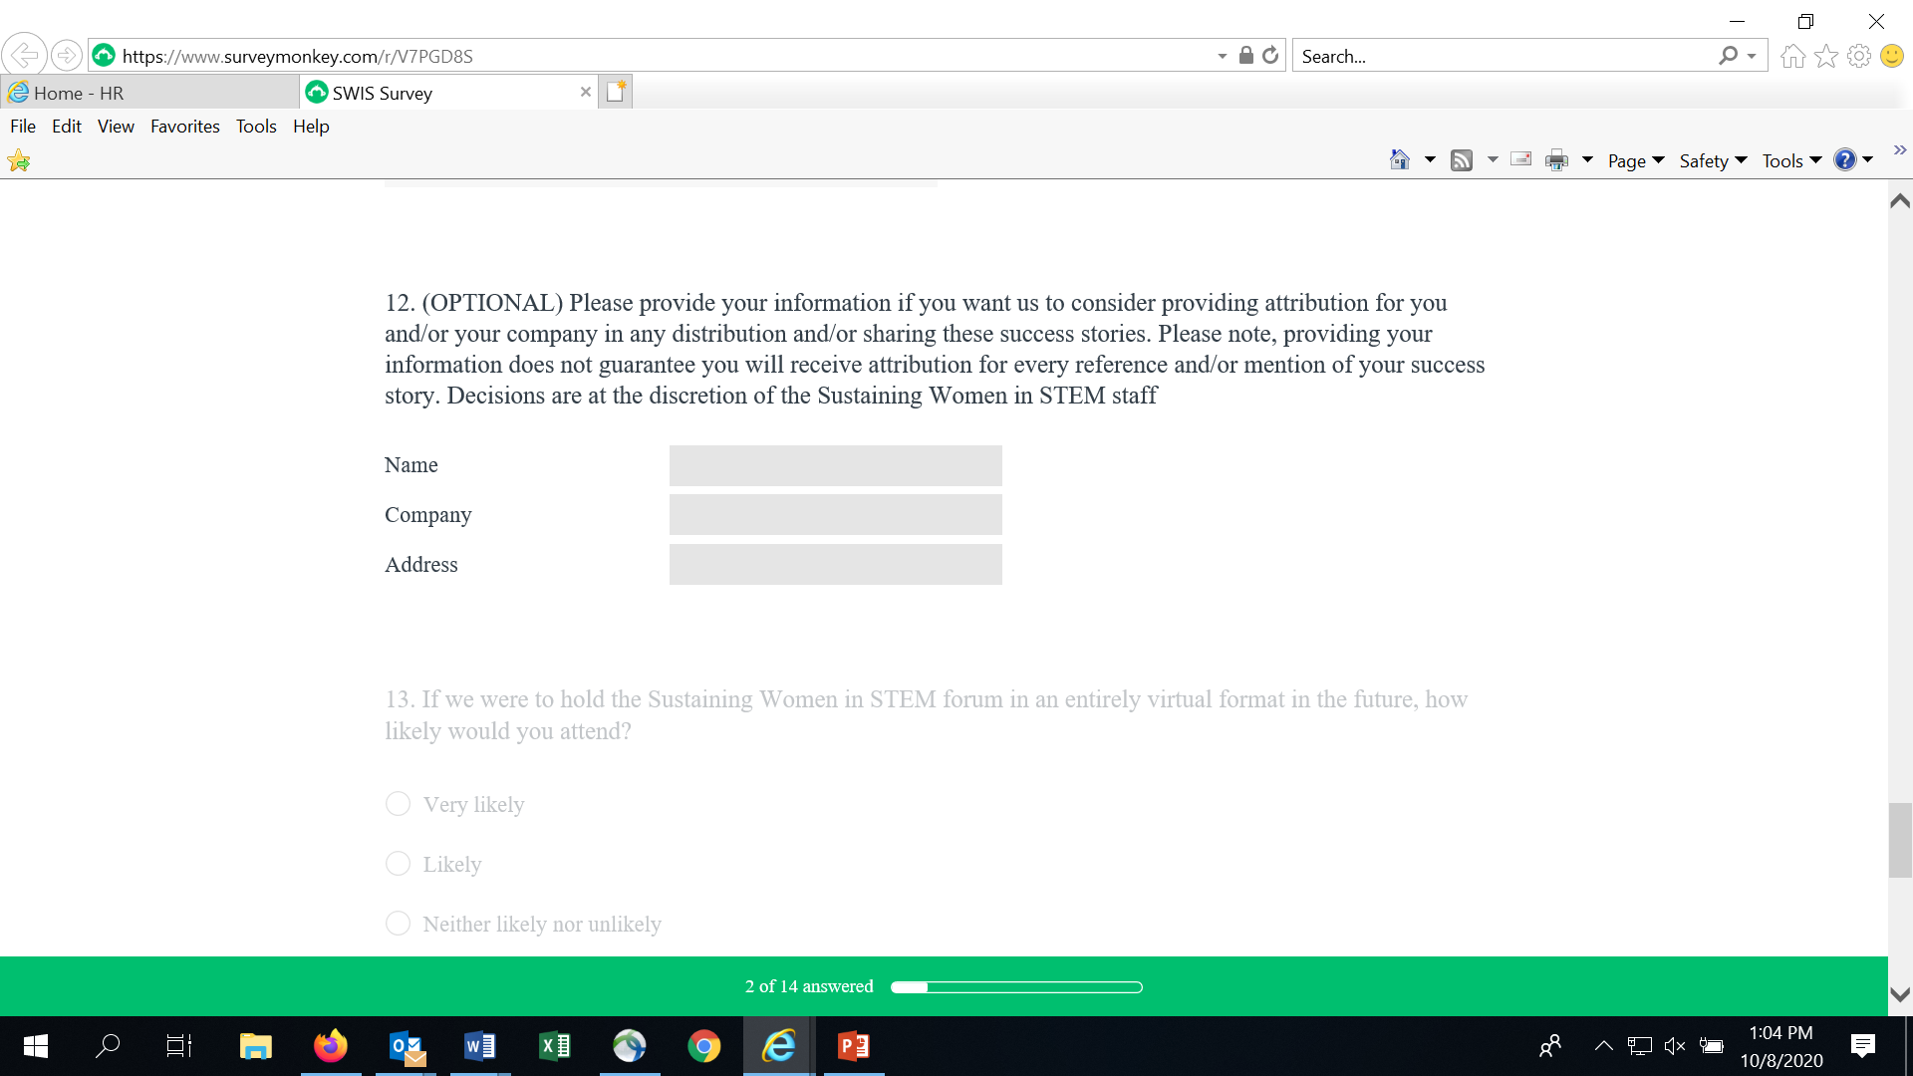This screenshot has width=1913, height=1076.
Task: Click the add to favorites bar star
Action: 19,160
